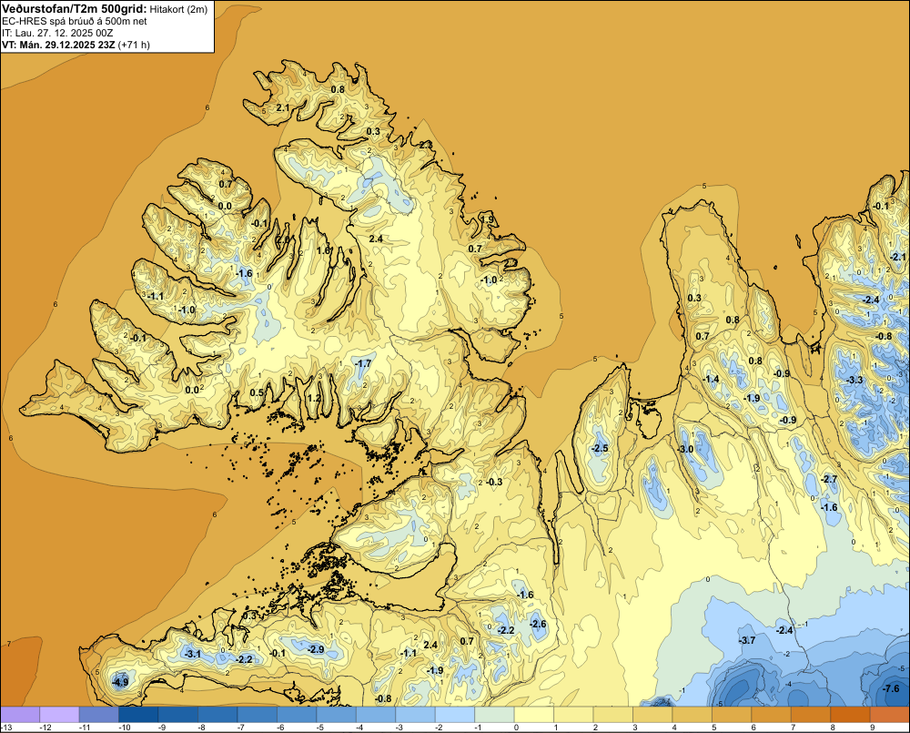910x733 pixels.
Task: Pick the legend swatch between 3 and 4
Action: [x=653, y=715]
